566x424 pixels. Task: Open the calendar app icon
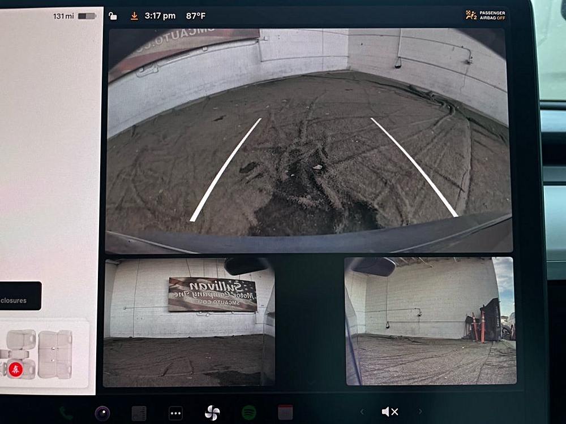[x=285, y=413]
